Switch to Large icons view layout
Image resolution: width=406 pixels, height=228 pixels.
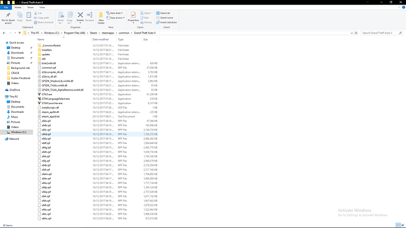402,225
